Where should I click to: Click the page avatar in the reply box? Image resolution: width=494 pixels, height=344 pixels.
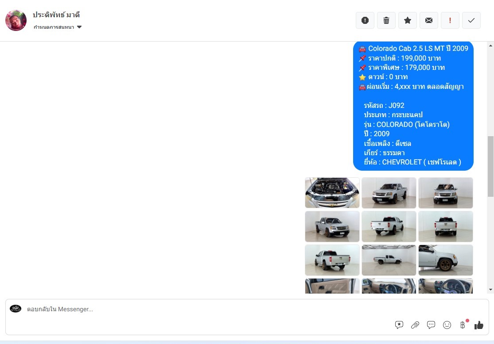(16, 309)
